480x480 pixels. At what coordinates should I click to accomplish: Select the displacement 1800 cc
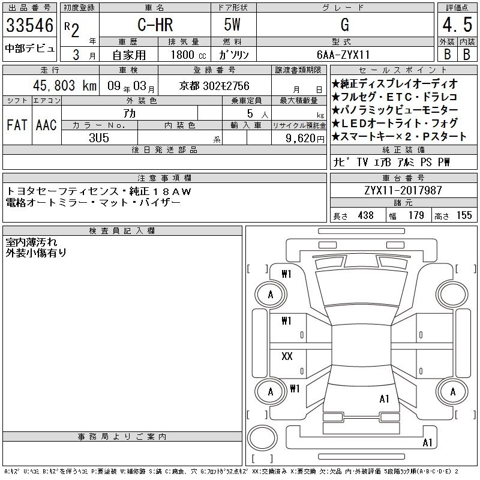pos(188,55)
